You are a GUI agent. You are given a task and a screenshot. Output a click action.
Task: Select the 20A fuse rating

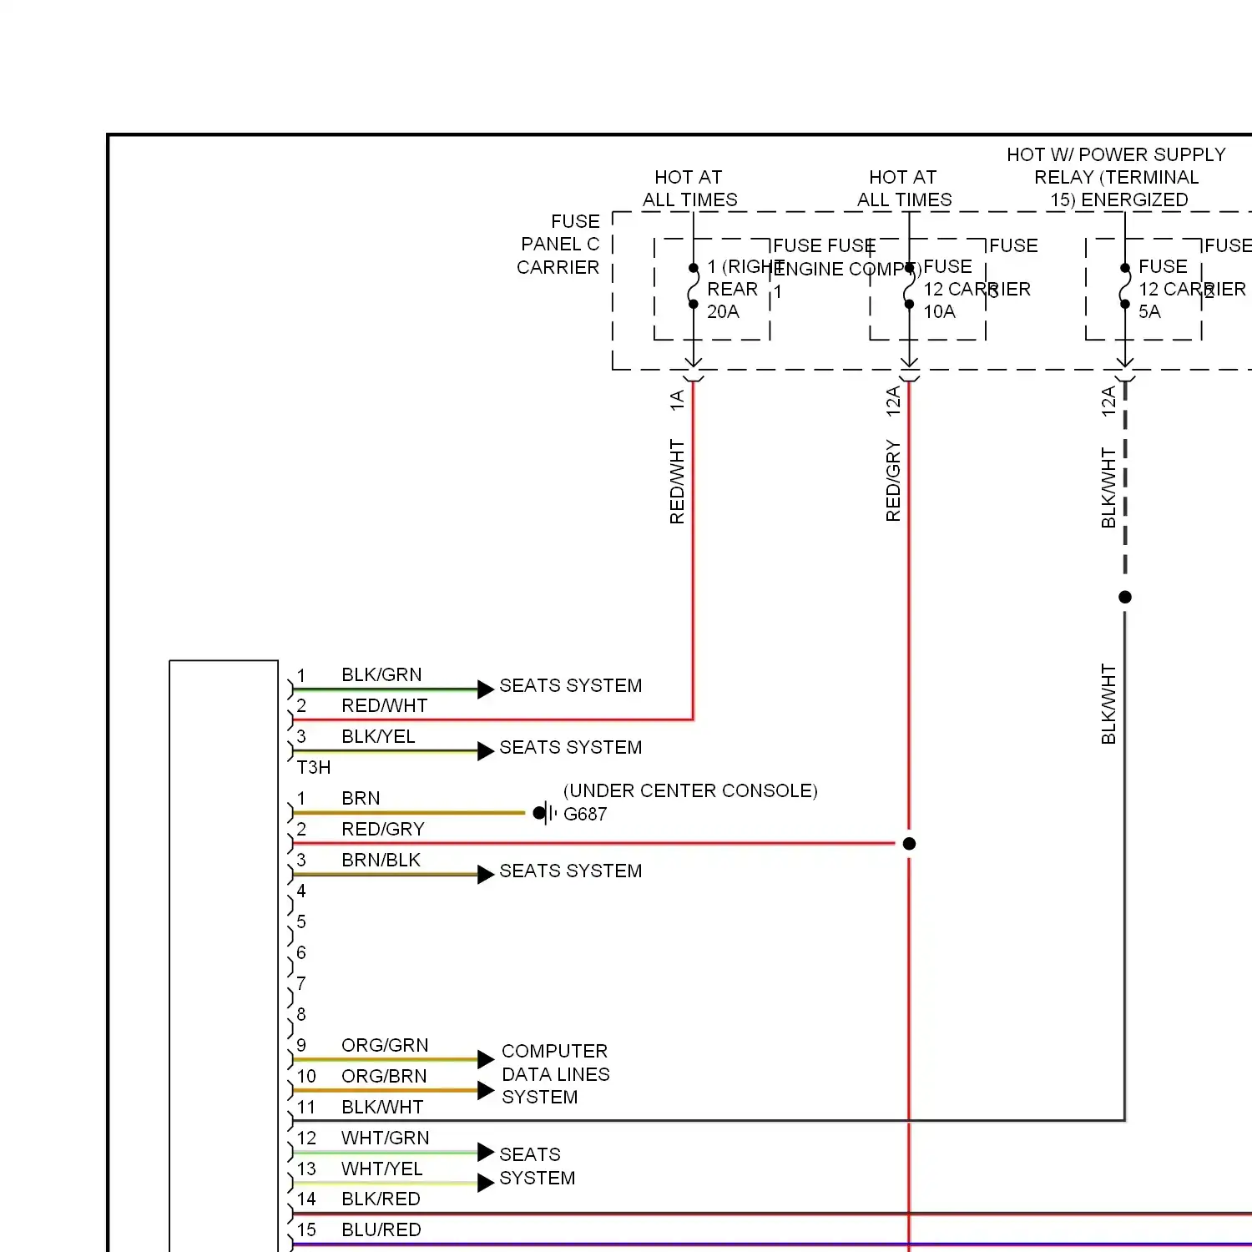(x=723, y=311)
